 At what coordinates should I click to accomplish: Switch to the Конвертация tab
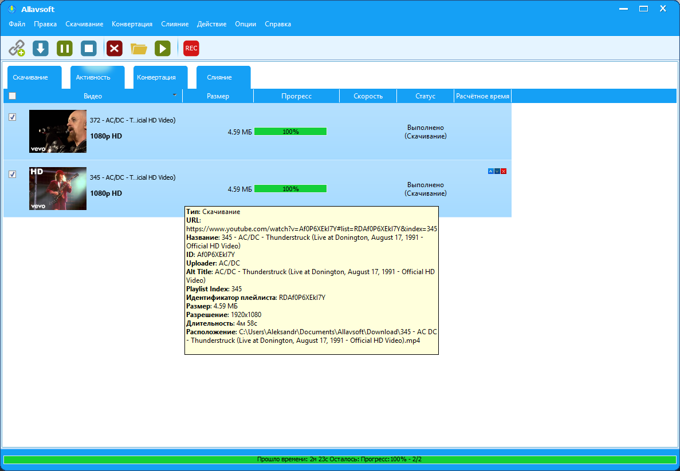point(160,77)
